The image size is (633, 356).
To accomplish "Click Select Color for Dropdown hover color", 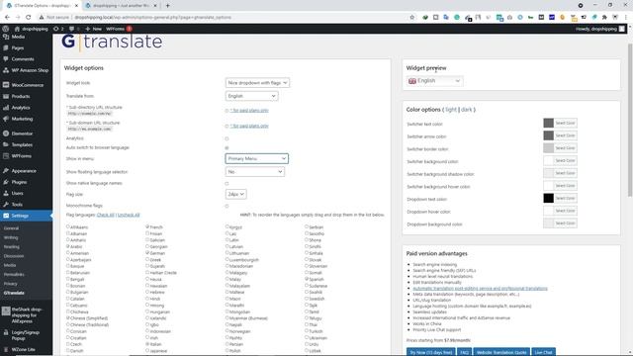I will pos(565,211).
